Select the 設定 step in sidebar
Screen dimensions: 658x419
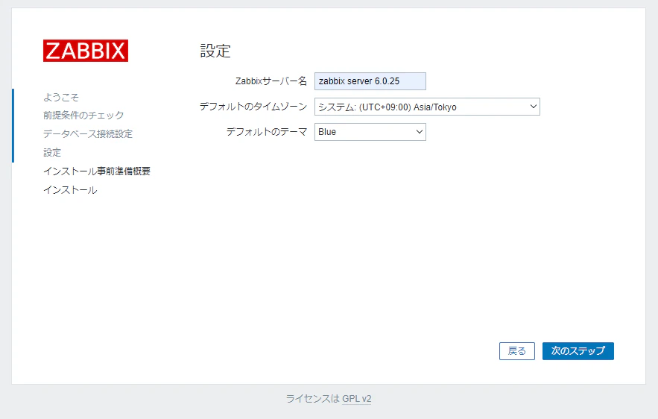[x=52, y=152]
